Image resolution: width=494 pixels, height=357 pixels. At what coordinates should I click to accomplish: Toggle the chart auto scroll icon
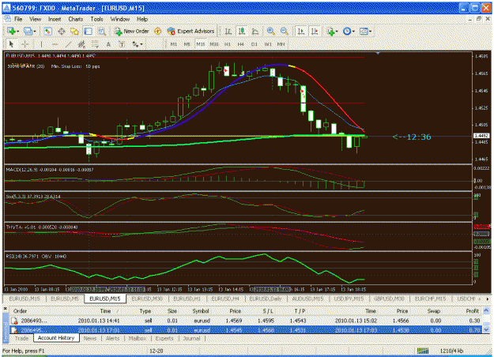click(x=301, y=31)
